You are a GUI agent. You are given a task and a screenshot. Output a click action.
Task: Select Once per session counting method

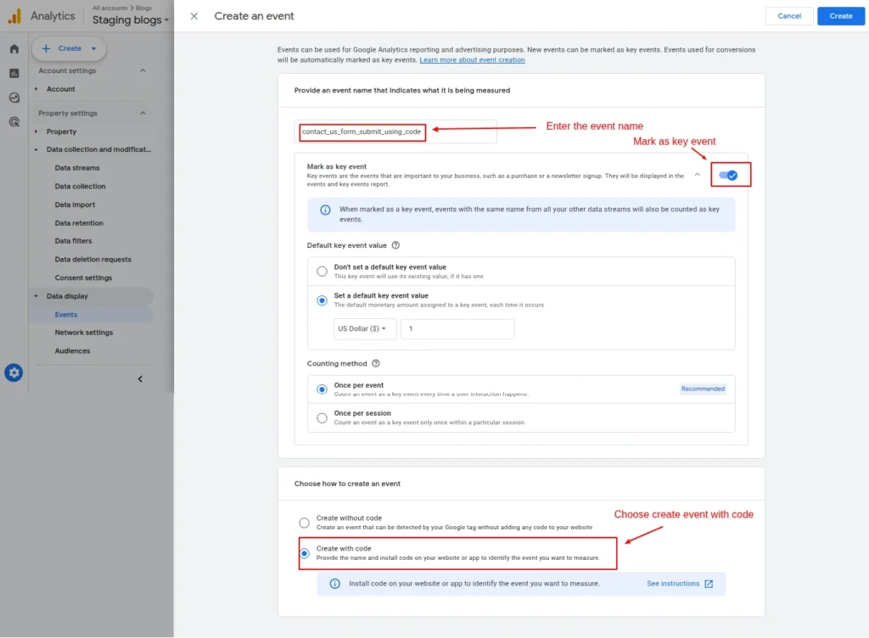pos(322,417)
